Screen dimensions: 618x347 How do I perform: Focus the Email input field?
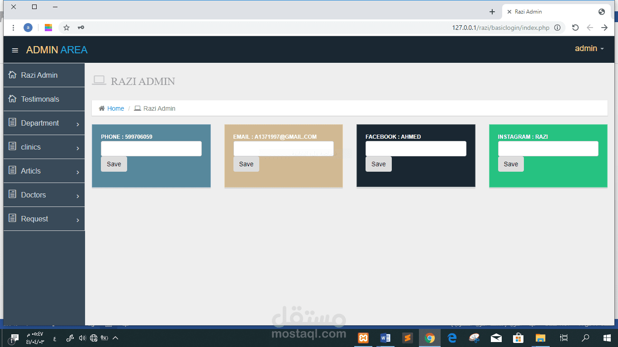tap(284, 149)
